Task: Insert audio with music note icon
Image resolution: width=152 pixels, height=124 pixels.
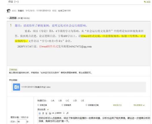Action: point(67,113)
